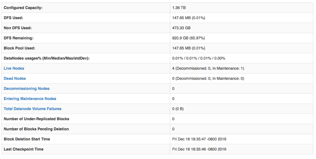316x159 pixels.
Task: Go to Entering Maintenance Nodes
Action: [x=30, y=99]
